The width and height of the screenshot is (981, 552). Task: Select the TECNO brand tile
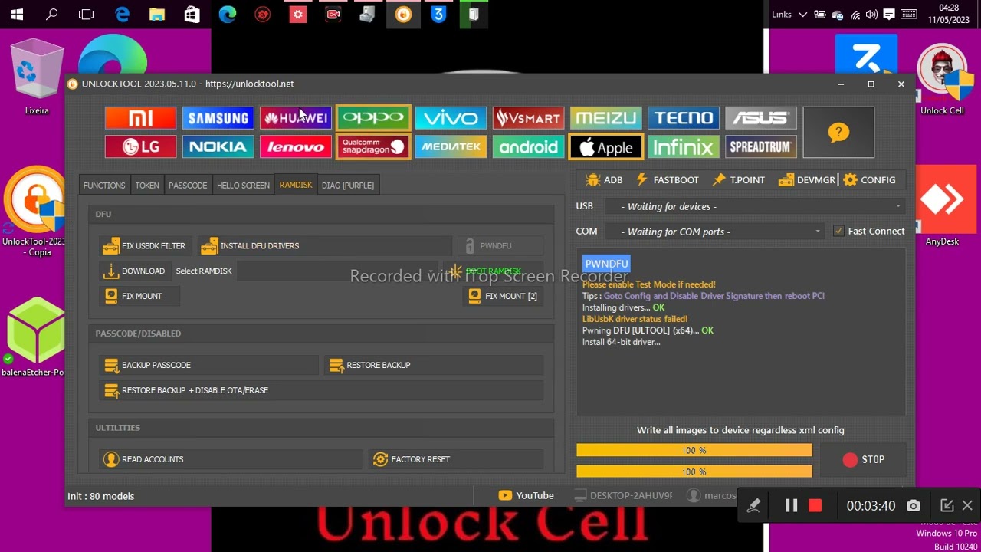tap(684, 118)
